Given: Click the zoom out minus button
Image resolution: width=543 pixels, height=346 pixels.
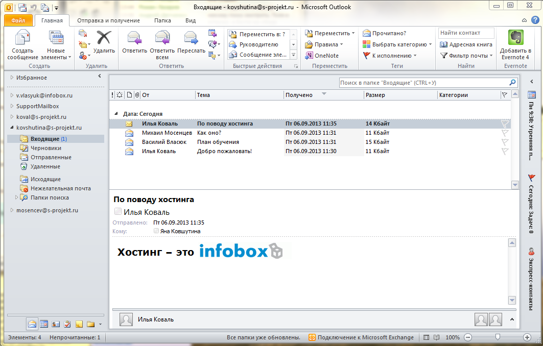Looking at the screenshot, I should (468, 337).
